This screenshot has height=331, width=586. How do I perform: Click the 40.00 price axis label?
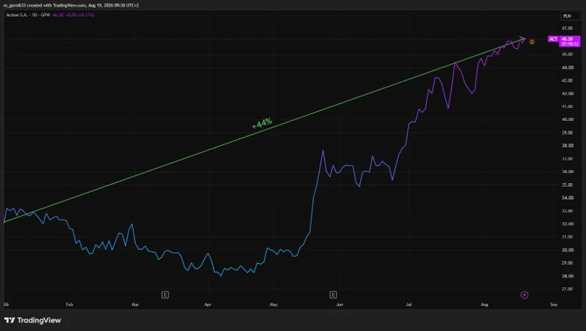567,120
